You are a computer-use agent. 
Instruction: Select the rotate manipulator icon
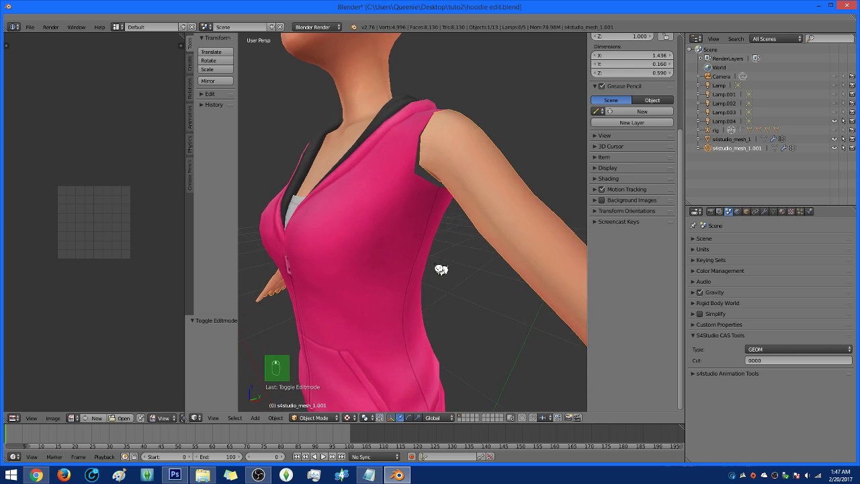click(408, 418)
